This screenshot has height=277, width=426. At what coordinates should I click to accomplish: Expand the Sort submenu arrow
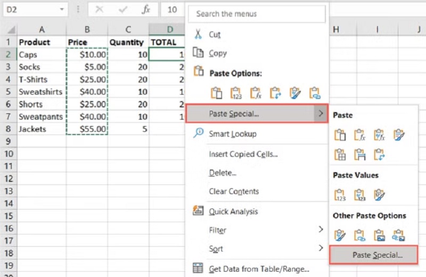click(x=321, y=248)
